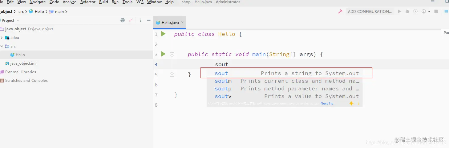Viewport: 449px width, 148px height.
Task: Select the sout completion suggestion
Action: pyautogui.click(x=285, y=73)
